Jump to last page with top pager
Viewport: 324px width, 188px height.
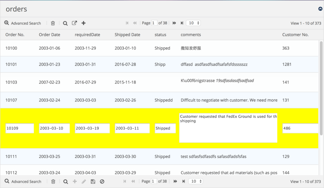point(182,23)
